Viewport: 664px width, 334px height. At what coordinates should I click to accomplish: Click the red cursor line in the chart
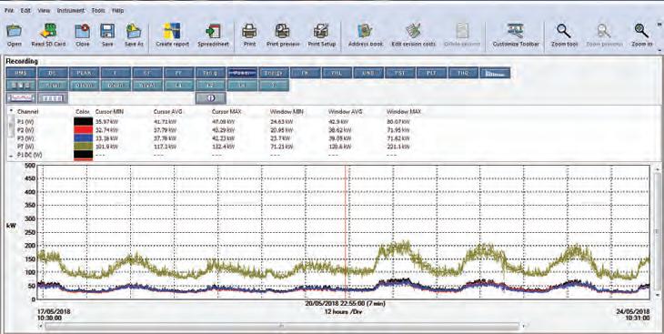(x=346, y=232)
